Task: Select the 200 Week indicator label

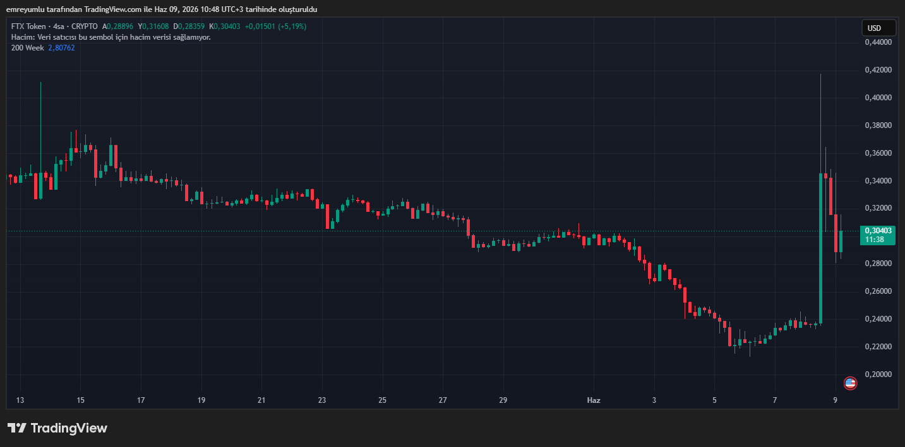Action: point(27,48)
